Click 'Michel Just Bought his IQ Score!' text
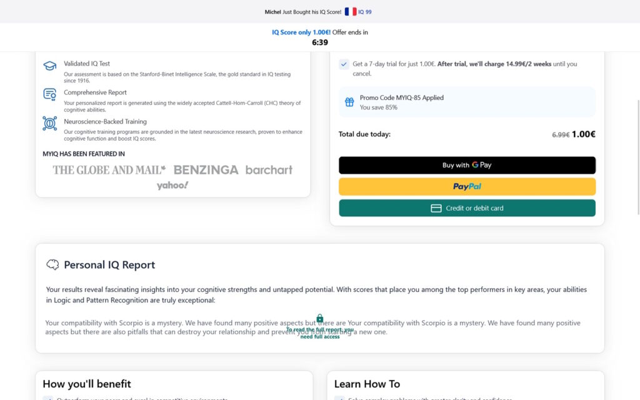The width and height of the screenshot is (640, 400). coord(303,12)
